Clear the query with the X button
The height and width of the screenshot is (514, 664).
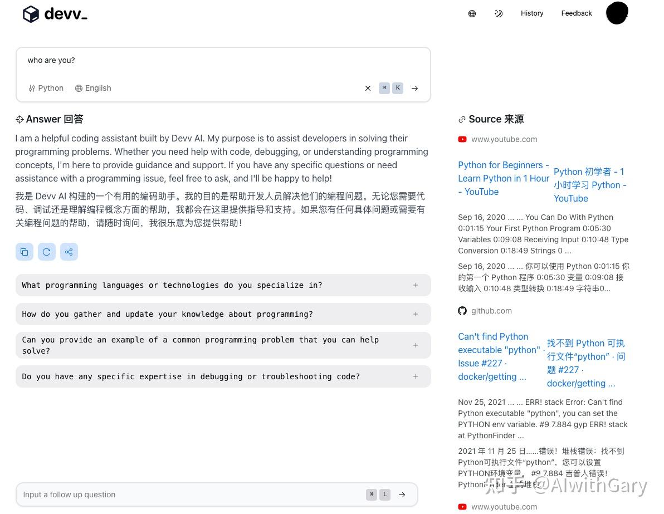(x=368, y=88)
